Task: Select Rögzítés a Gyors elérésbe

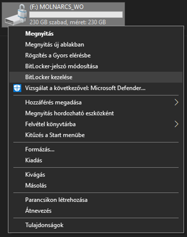Action: point(96,55)
